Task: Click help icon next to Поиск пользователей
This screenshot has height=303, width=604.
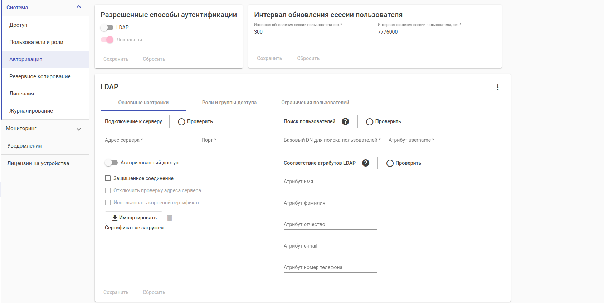Action: pyautogui.click(x=345, y=121)
